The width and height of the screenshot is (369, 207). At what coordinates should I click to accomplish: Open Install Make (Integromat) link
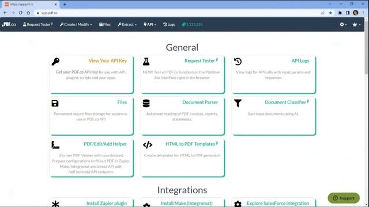pyautogui.click(x=187, y=203)
